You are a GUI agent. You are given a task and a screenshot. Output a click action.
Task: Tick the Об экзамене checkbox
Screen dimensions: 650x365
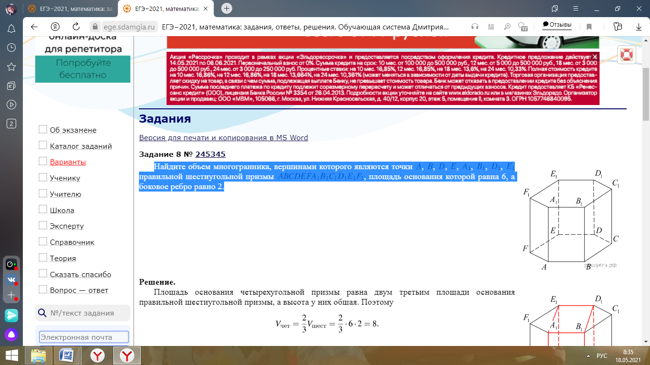coord(43,129)
